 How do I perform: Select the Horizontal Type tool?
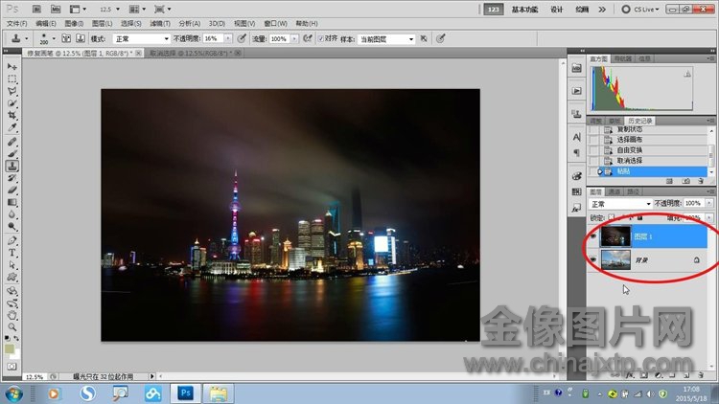12,253
